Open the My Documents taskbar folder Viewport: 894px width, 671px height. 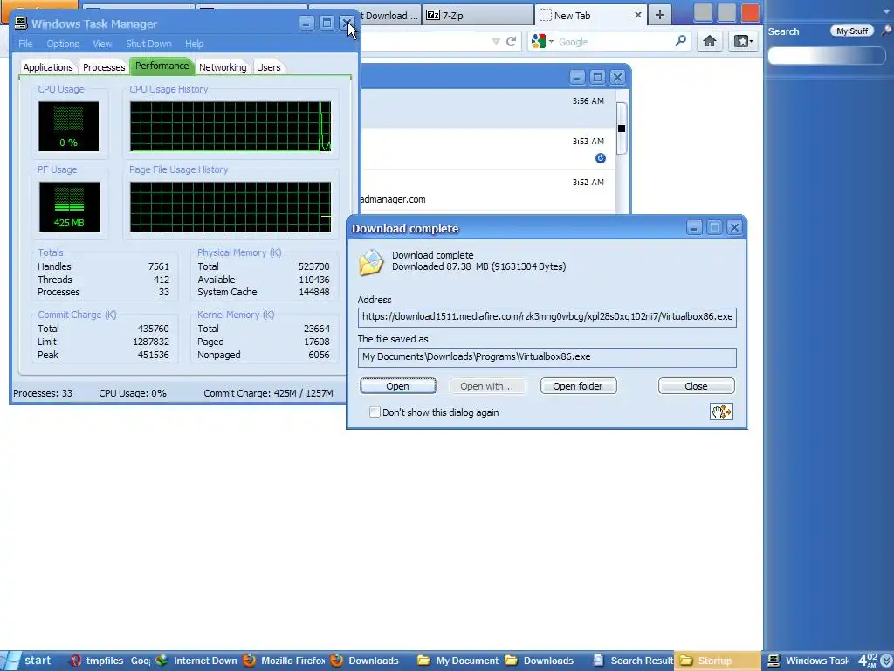pyautogui.click(x=459, y=661)
